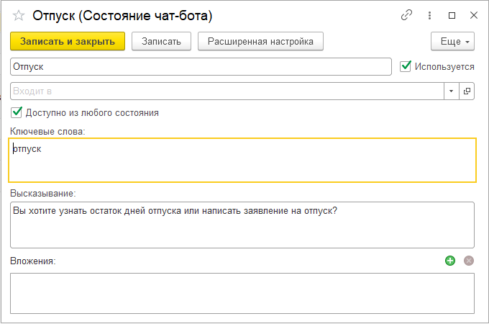Screen dimensions: 489x324
Task: Maximize the dialog window
Action: (452, 15)
